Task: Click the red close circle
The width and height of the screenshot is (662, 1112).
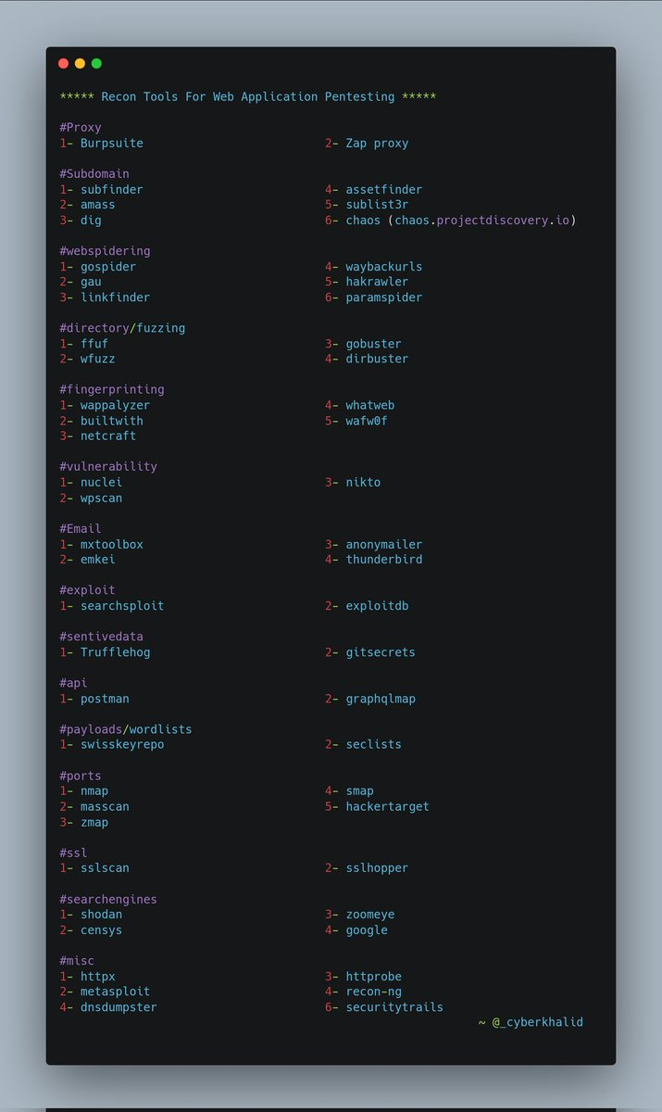Action: click(x=63, y=63)
